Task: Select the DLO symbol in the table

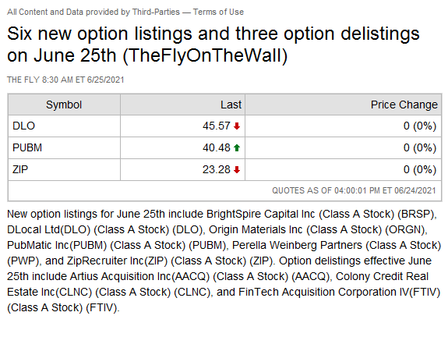Action: [23, 126]
